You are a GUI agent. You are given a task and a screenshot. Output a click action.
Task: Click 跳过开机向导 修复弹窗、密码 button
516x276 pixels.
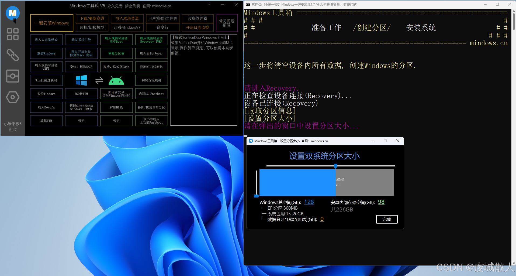[x=81, y=53]
